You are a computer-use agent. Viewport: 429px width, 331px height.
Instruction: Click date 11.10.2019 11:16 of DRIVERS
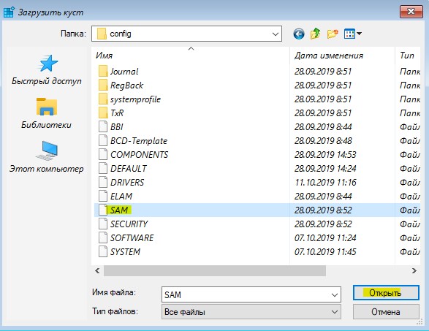coord(325,183)
